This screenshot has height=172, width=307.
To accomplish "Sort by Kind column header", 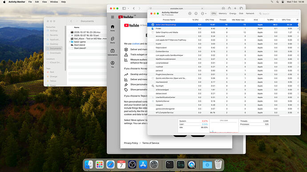I will point(256,20).
